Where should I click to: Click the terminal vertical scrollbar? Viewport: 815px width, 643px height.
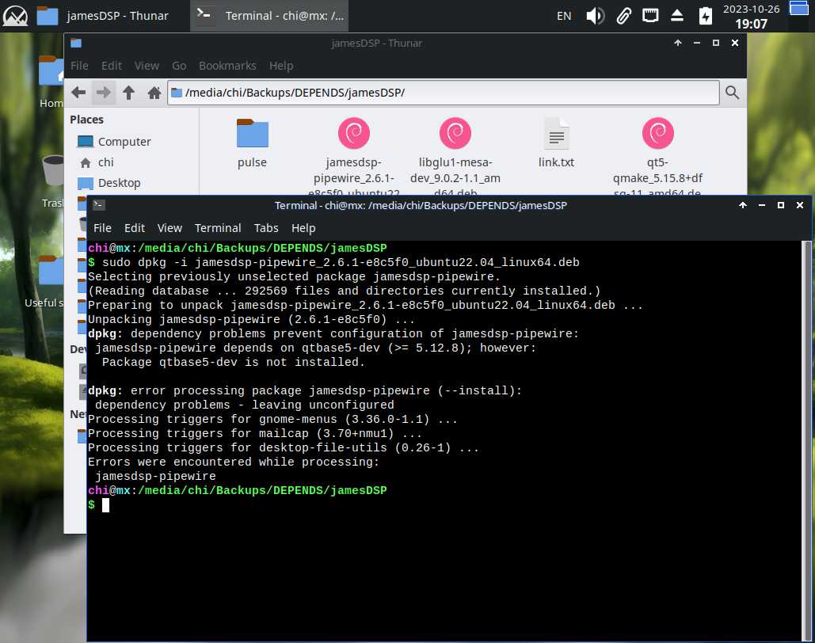coord(806,441)
